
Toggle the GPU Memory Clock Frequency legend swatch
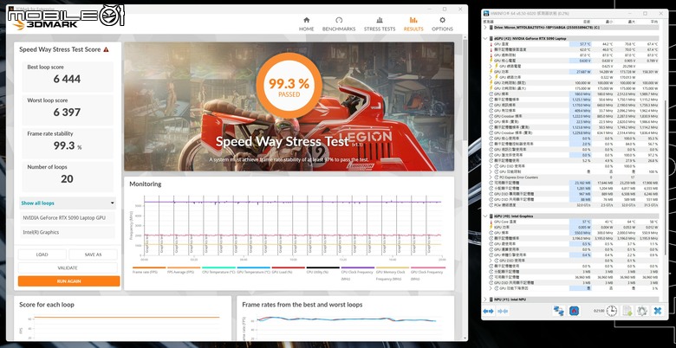[393, 267]
